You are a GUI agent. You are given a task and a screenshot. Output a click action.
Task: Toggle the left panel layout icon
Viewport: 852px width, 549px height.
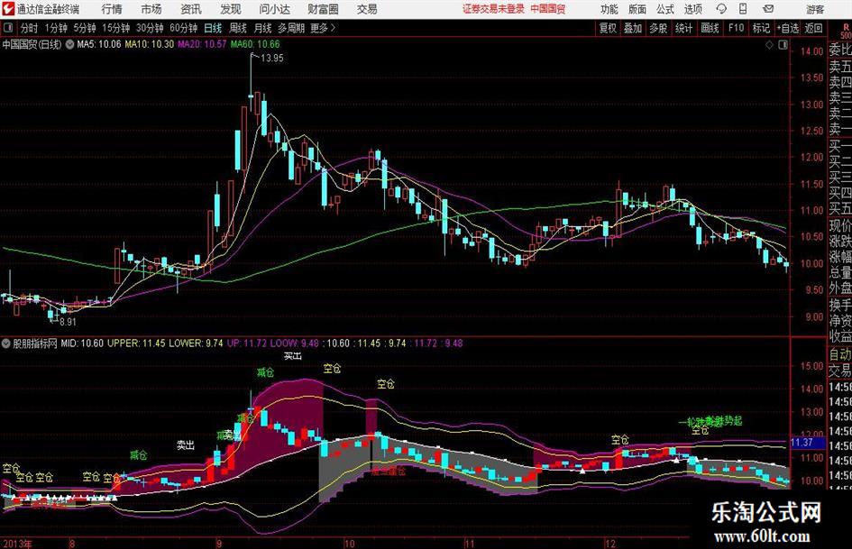(7, 28)
